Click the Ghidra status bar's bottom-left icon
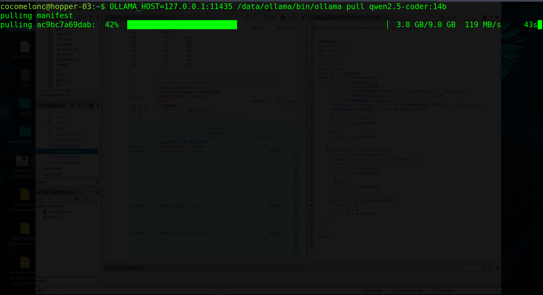 [x=39, y=291]
